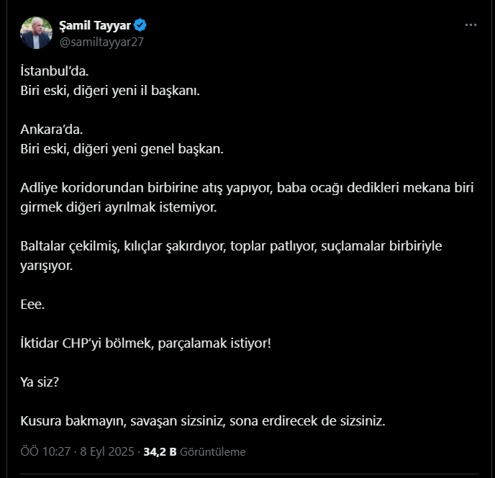Click the blue verified badge icon

(140, 25)
